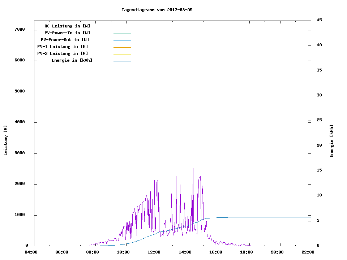This screenshot has width=347, height=260.
Task: Select the PV-1 Leistung in [W] legend label
Action: pyautogui.click(x=63, y=47)
